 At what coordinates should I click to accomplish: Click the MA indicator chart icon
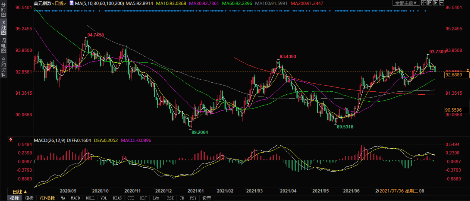tap(72, 3)
